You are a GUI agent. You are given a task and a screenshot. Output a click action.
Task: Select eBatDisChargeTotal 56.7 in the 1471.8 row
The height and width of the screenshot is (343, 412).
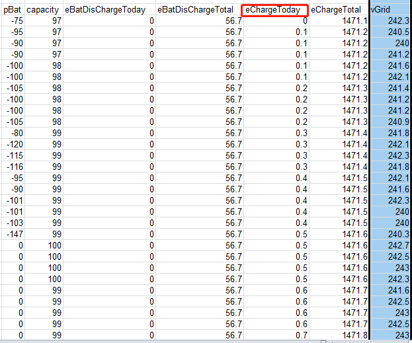tap(200, 335)
